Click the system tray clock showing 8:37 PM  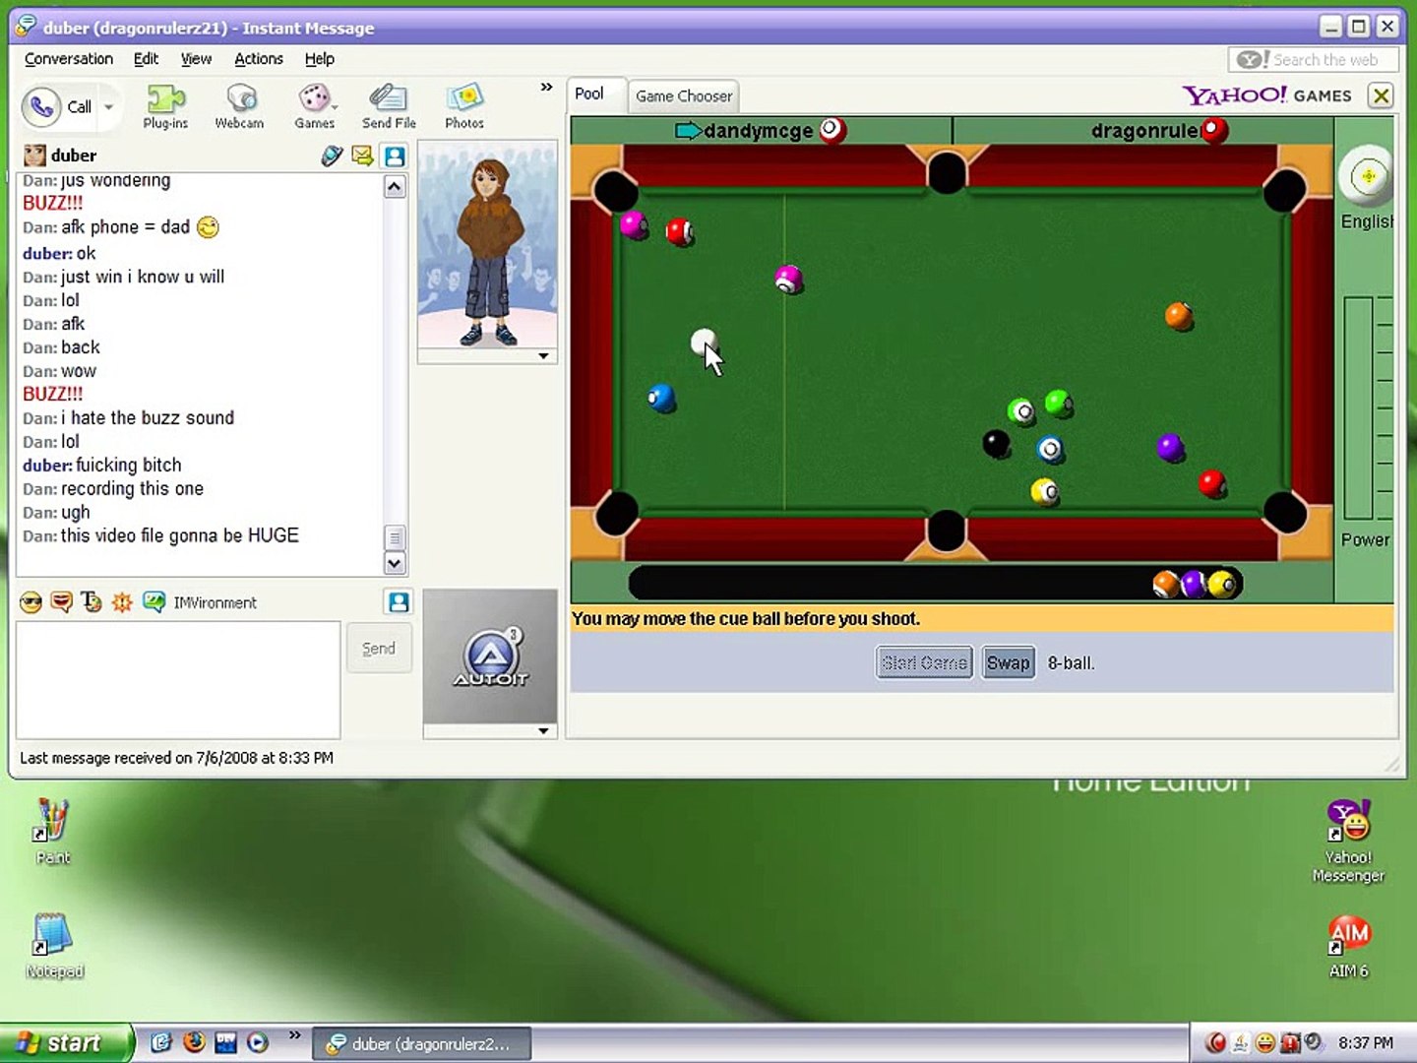1365,1043
